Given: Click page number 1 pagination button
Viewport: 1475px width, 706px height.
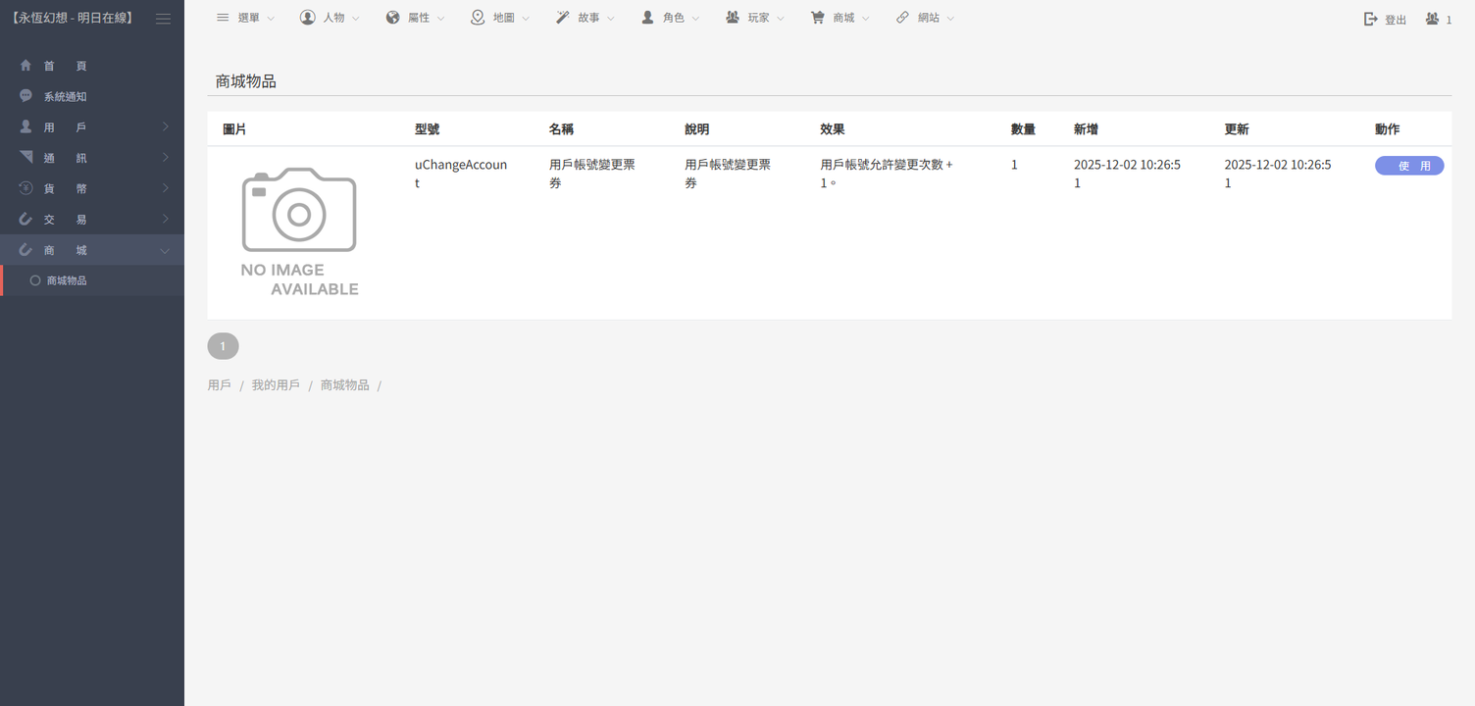Looking at the screenshot, I should 223,346.
